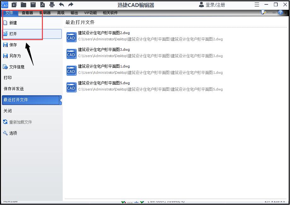Open the hamburger menu at top right

coord(257,4)
